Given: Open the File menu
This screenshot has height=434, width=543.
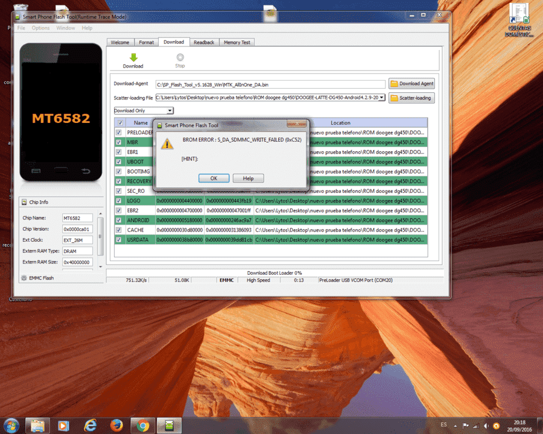Looking at the screenshot, I should (x=21, y=28).
